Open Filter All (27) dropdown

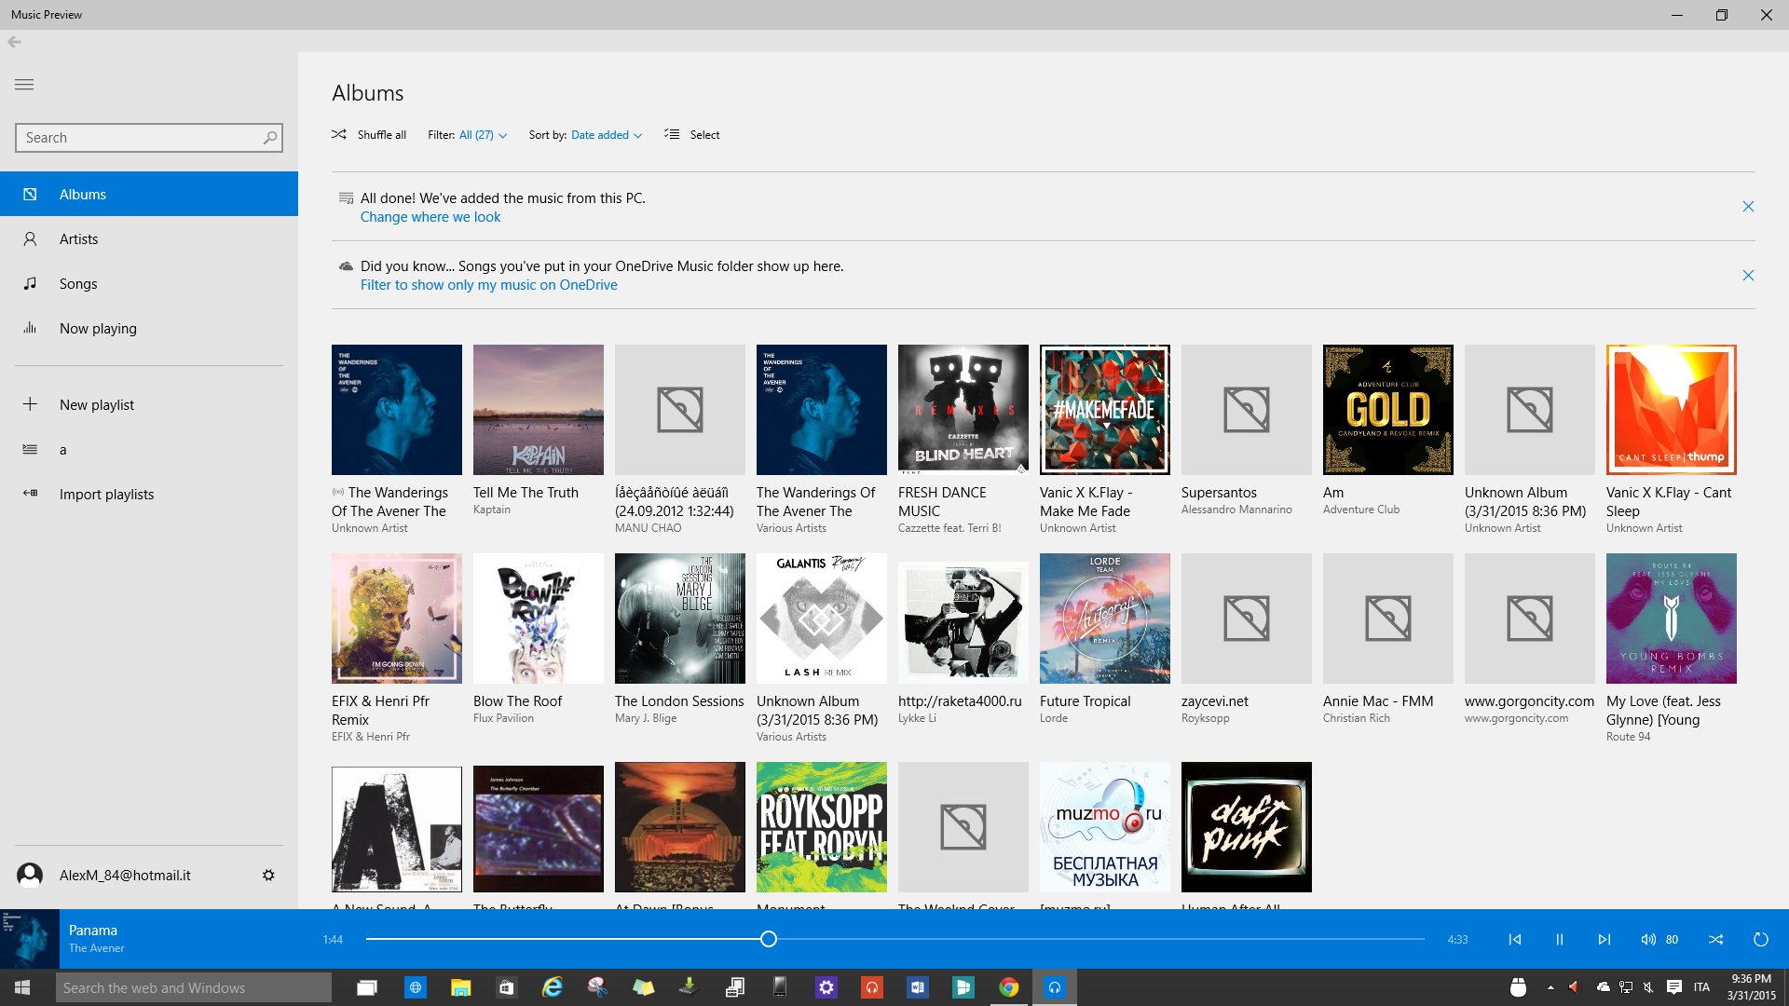[x=483, y=135]
